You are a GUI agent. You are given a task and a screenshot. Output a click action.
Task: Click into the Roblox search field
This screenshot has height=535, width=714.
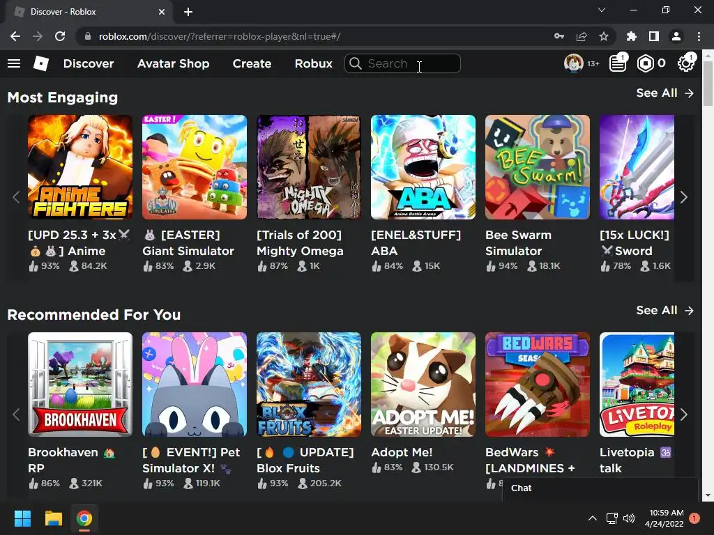(402, 63)
